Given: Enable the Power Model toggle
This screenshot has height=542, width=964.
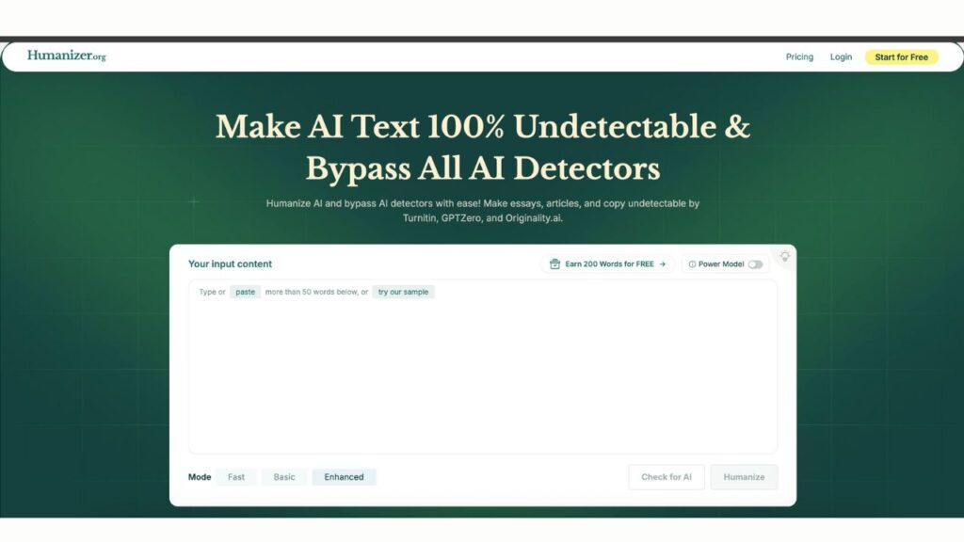Looking at the screenshot, I should [x=755, y=264].
